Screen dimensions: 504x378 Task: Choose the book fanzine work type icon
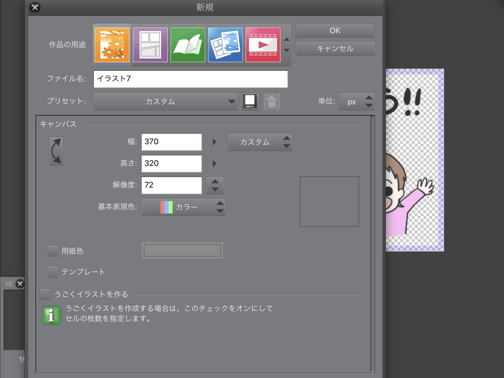point(187,45)
